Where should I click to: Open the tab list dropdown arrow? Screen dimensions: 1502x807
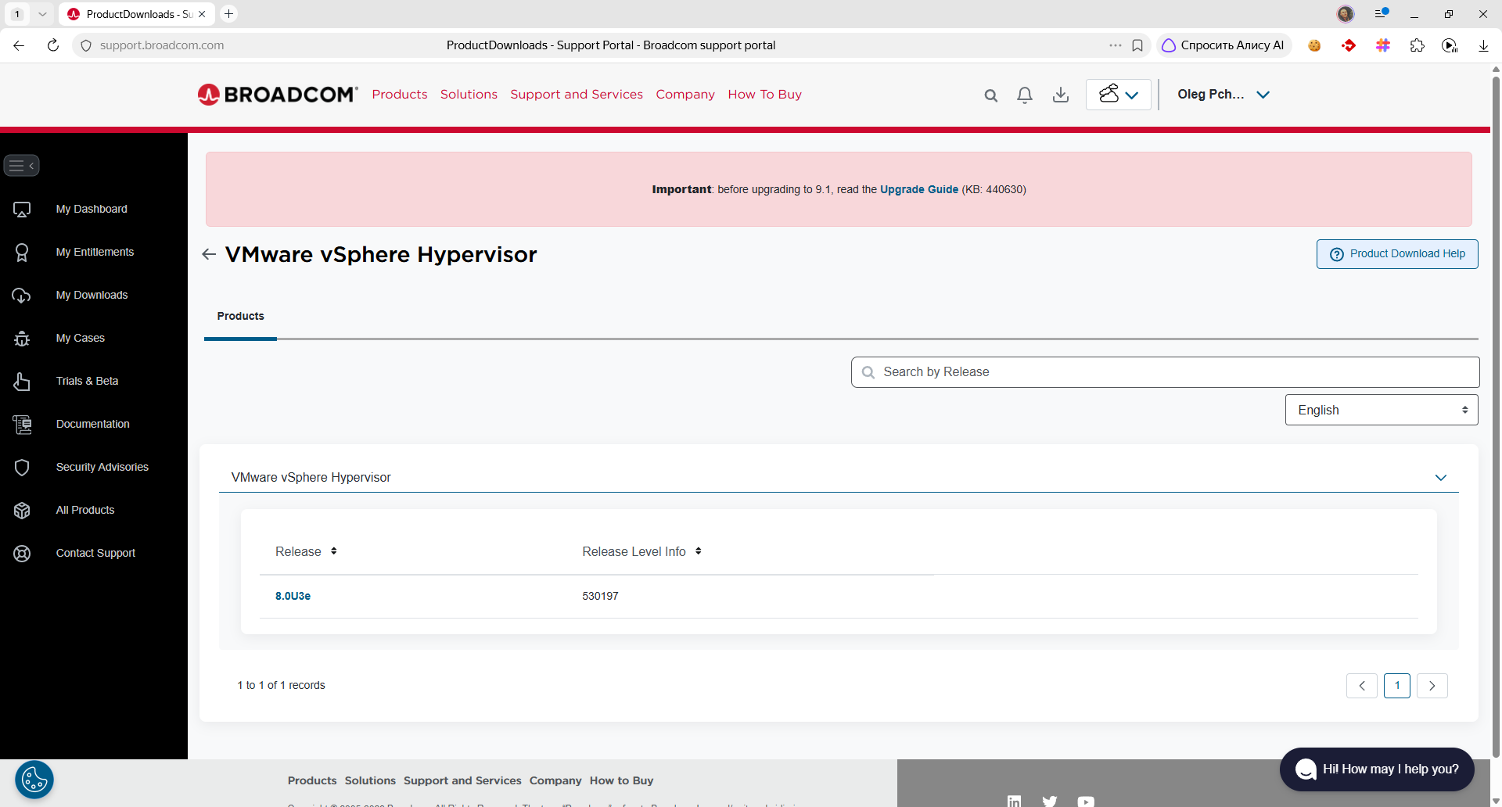click(42, 14)
